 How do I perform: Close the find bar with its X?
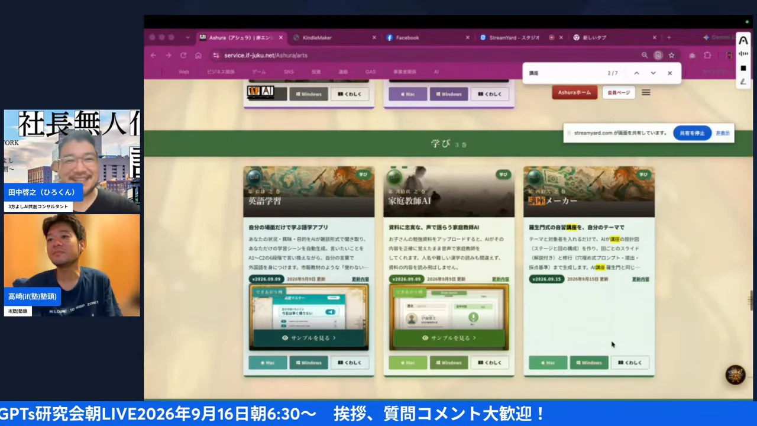[x=669, y=73]
